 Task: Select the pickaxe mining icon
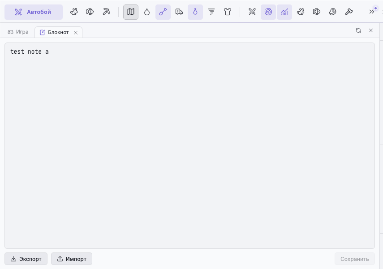point(106,12)
